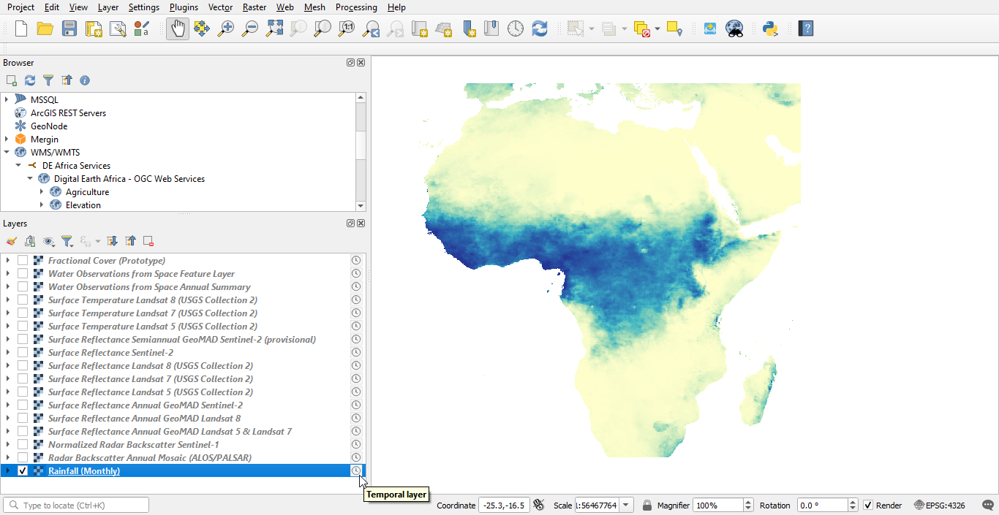
Task: Toggle the Render checkbox
Action: click(x=867, y=505)
